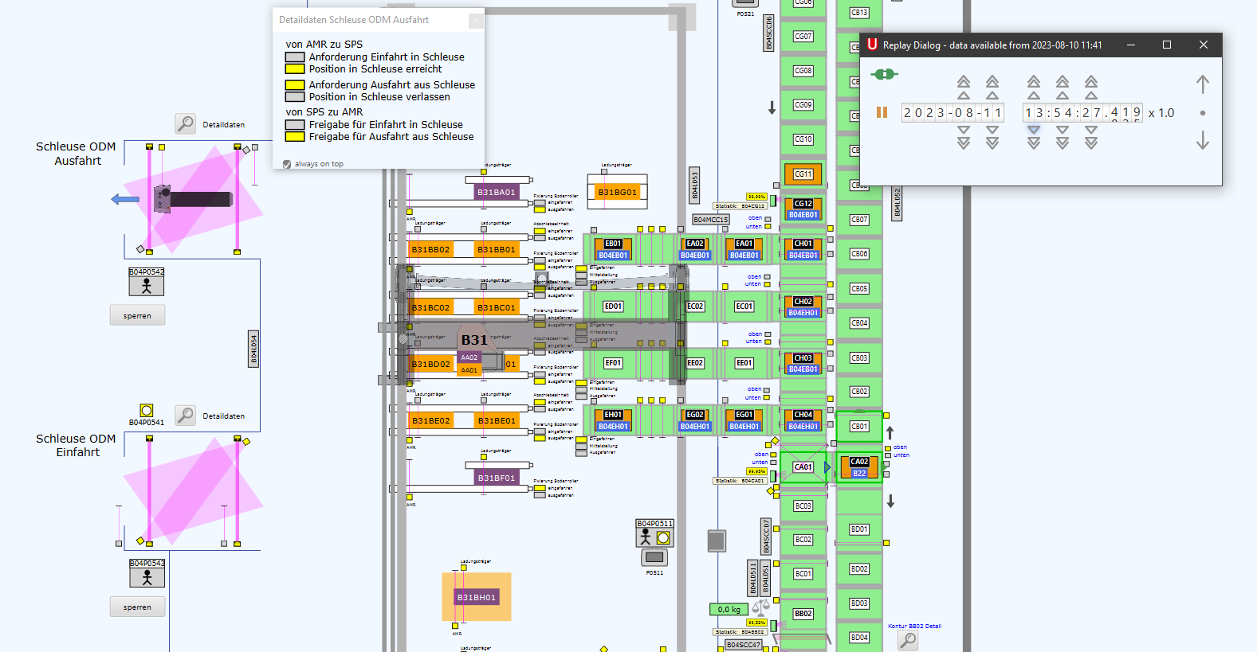Click the upper sperren button
The width and height of the screenshot is (1257, 652).
point(137,315)
